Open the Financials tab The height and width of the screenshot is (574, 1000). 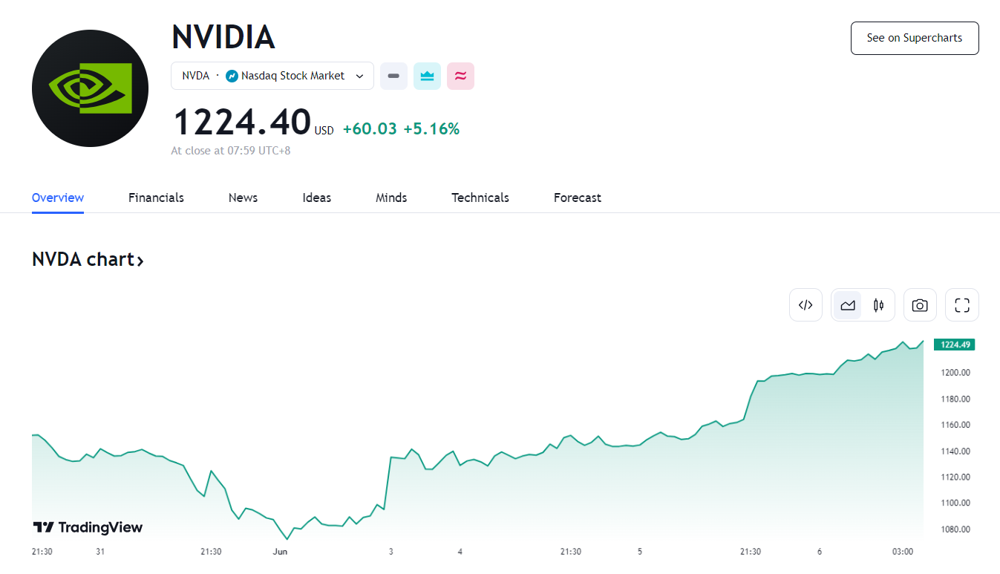[156, 198]
